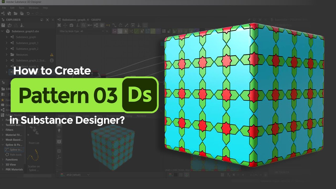Select Substance_graph_1 in Explorer
This screenshot has width=336, height=189.
(27, 43)
